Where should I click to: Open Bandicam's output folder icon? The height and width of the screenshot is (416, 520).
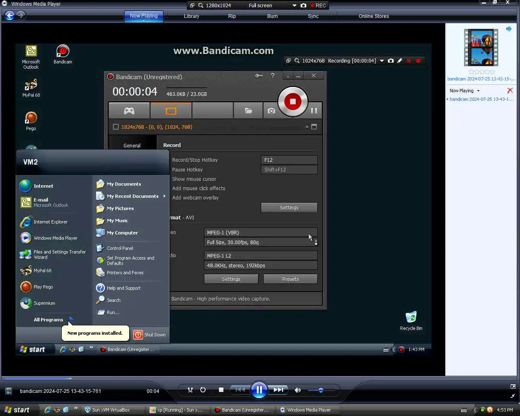click(248, 110)
